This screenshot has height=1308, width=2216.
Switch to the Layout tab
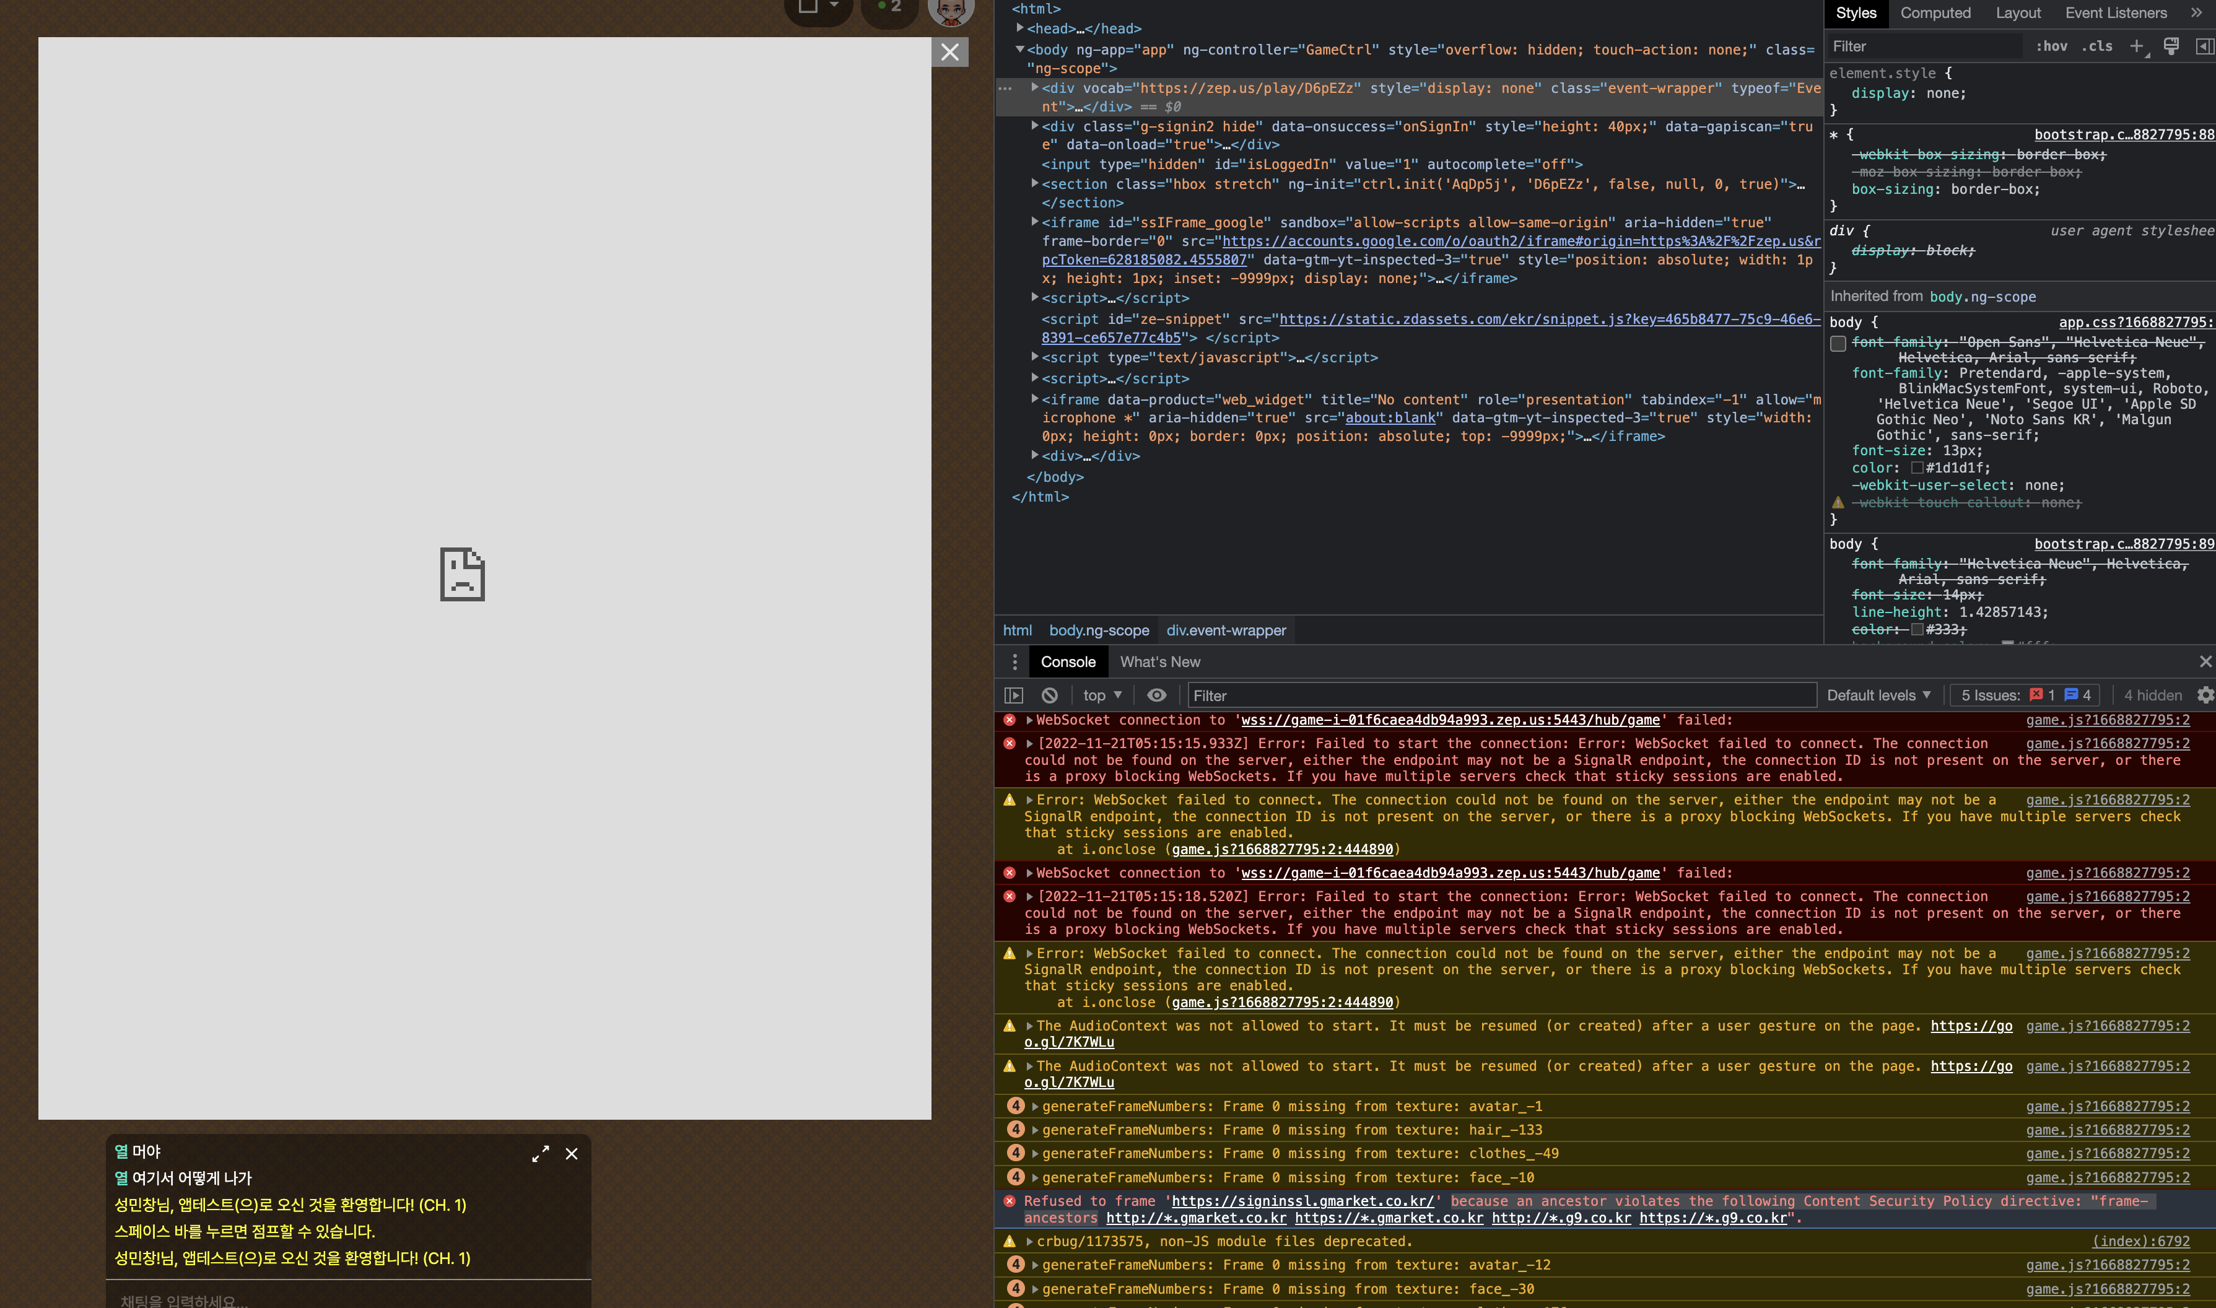2018,12
